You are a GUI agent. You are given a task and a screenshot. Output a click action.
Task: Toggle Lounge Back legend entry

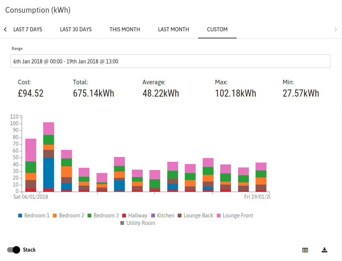coord(196,216)
